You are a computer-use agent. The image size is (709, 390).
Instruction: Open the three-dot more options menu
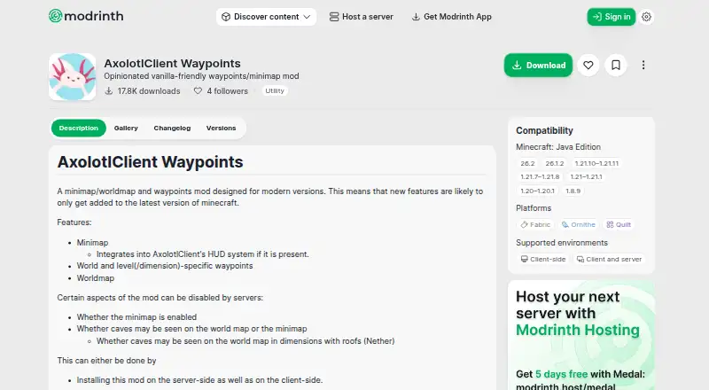[x=643, y=66]
